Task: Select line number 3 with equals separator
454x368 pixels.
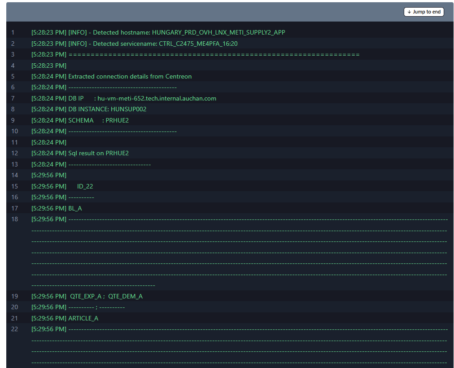Action: click(13, 54)
